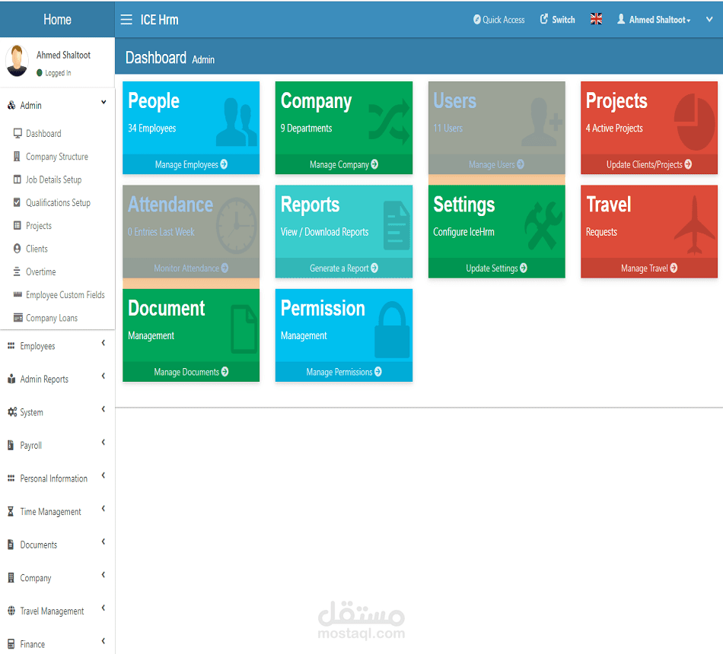723x654 pixels.
Task: Open Company Structure in the sidebar
Action: (57, 156)
